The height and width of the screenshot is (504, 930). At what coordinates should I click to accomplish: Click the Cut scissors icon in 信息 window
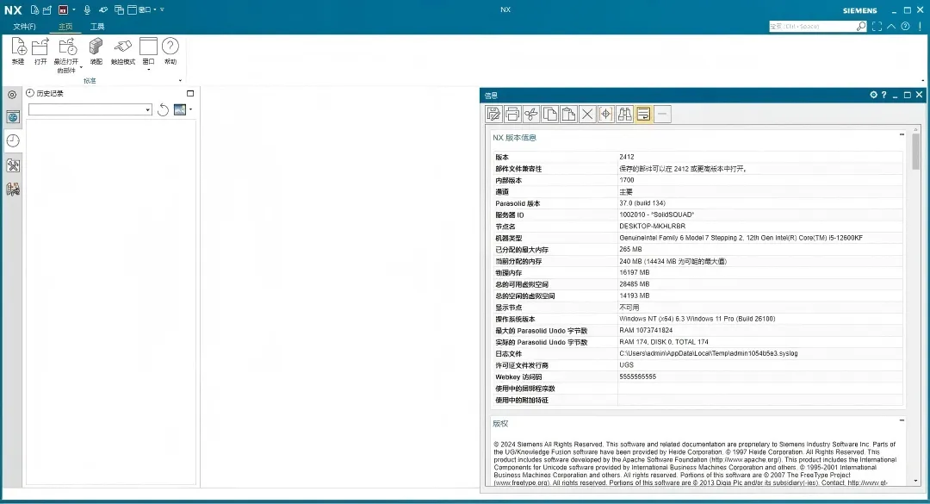(x=530, y=114)
